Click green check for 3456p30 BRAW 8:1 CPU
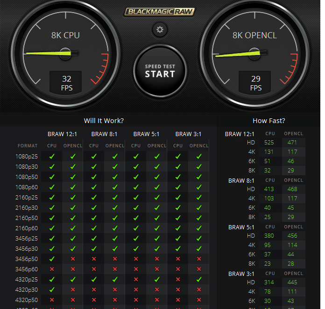Screen dimensions: 325x309 tap(94, 248)
